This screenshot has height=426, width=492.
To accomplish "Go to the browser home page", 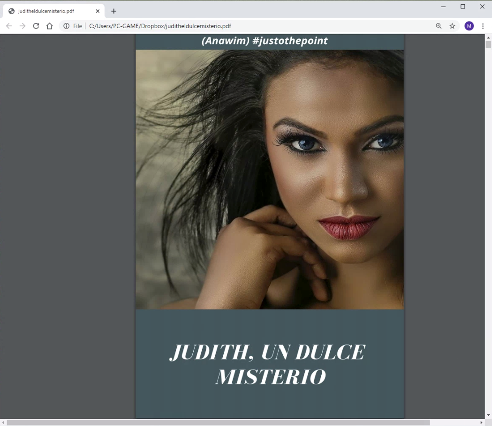I will pyautogui.click(x=50, y=26).
